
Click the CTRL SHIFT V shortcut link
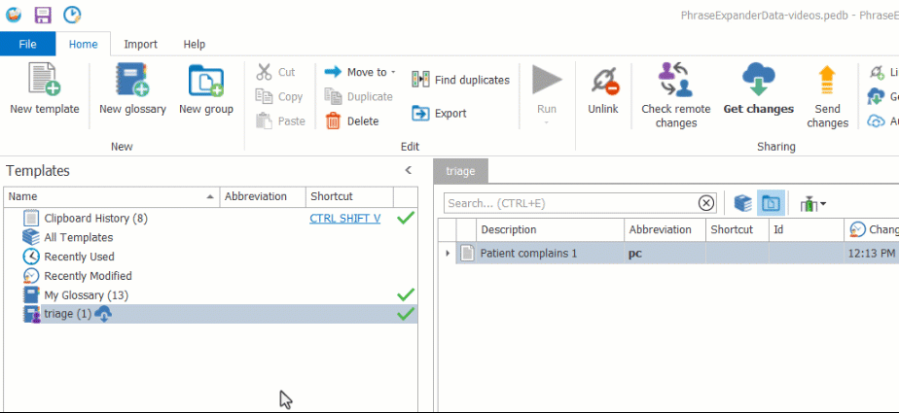[344, 219]
